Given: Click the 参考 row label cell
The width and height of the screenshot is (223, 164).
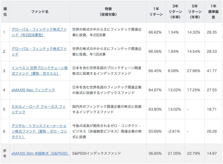Looking at the screenshot, I should coord(5,153).
